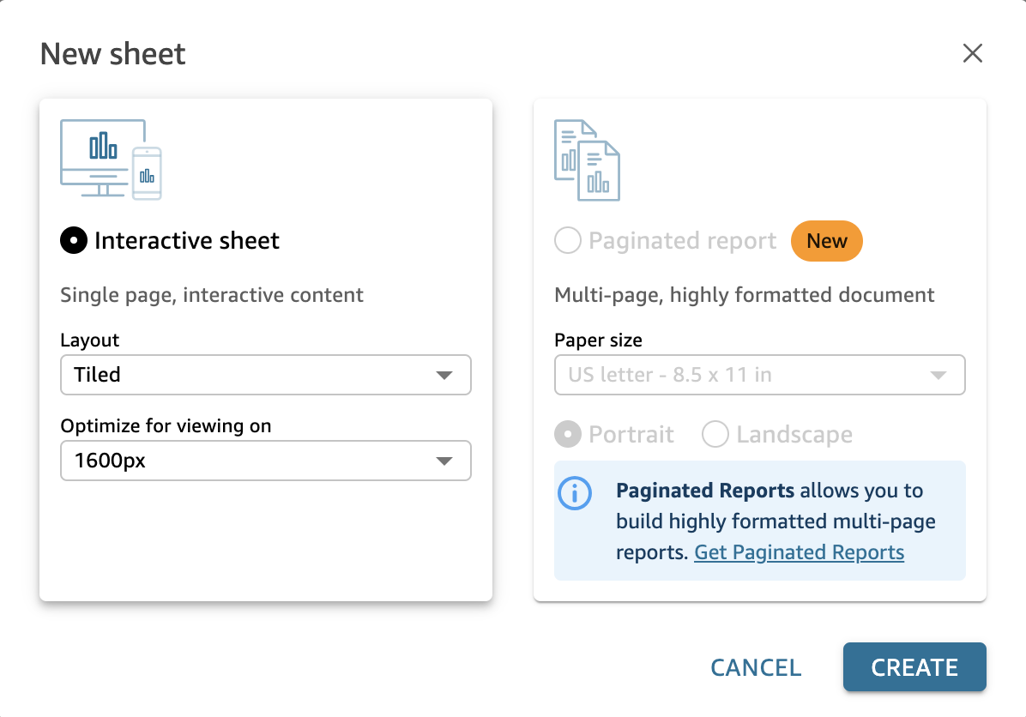Select the Paginated report radio button
Image resolution: width=1026 pixels, height=717 pixels.
pyautogui.click(x=567, y=240)
